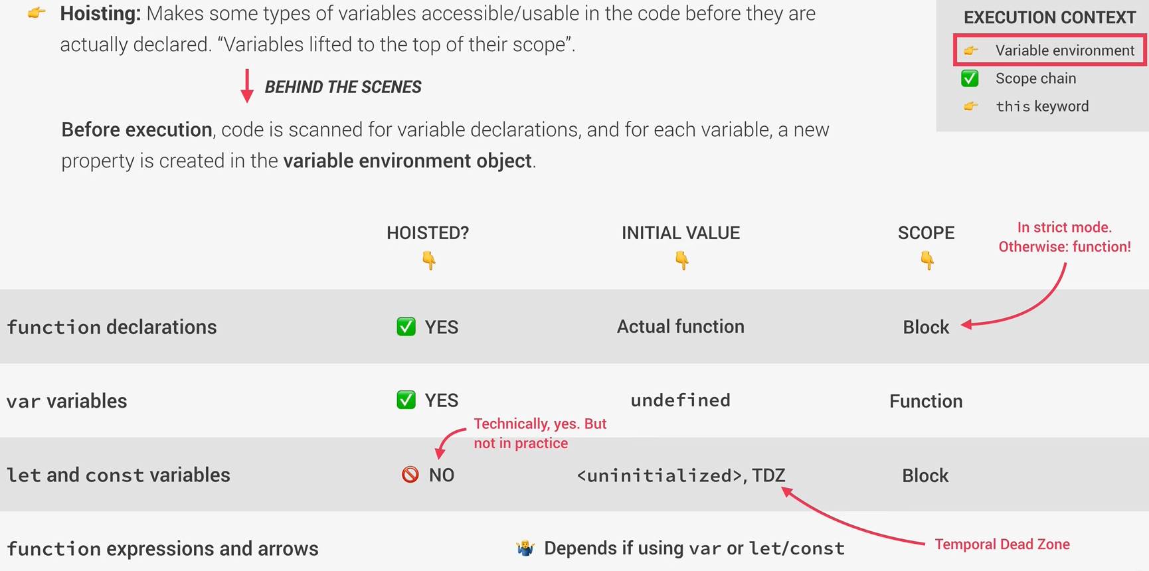
Task: Click YES in the var variables row
Action: [442, 400]
